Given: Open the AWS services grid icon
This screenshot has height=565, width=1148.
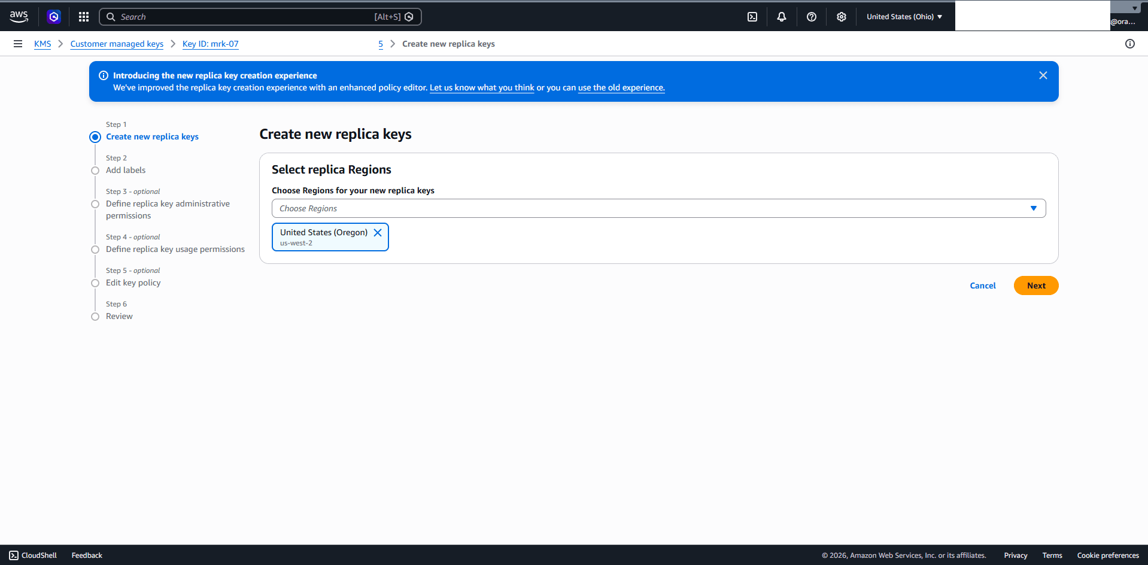Looking at the screenshot, I should pos(83,16).
